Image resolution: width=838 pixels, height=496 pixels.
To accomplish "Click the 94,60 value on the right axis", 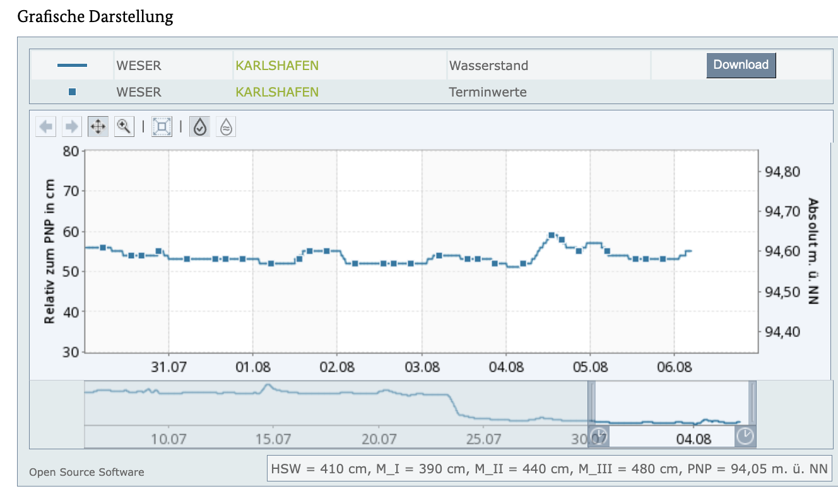I will pyautogui.click(x=782, y=252).
